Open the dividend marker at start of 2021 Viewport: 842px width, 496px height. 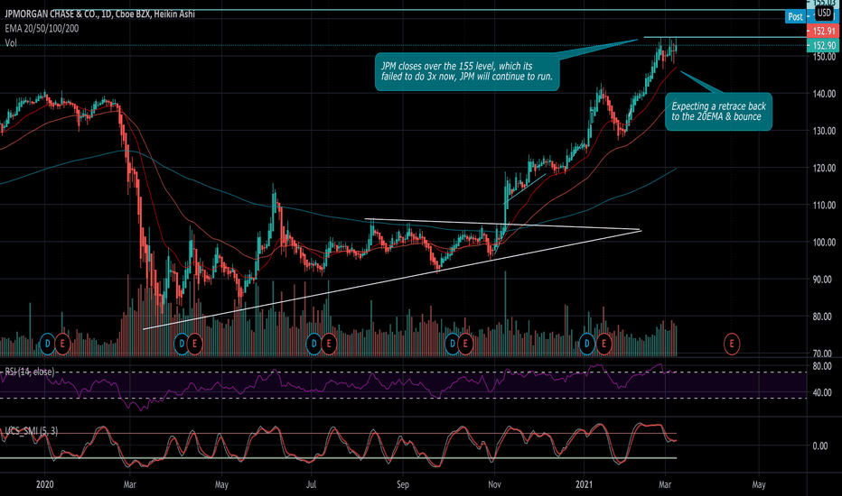pos(586,344)
